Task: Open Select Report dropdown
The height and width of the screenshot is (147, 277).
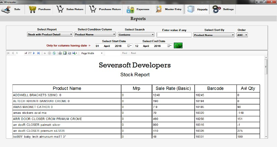Action: coord(50,35)
